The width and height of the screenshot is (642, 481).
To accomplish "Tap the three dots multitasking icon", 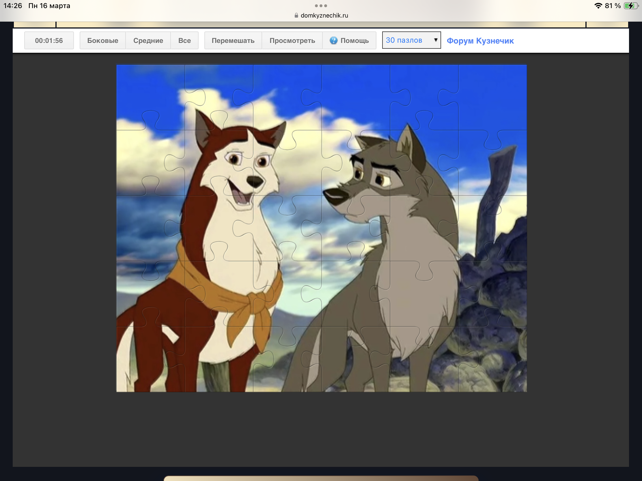I will [x=321, y=6].
